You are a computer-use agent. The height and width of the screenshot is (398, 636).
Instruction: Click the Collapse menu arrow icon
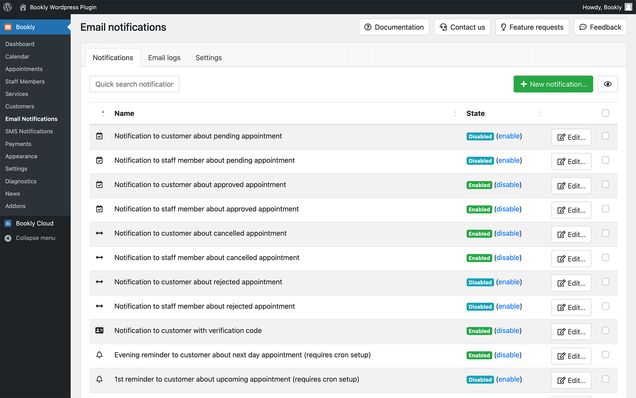(x=8, y=238)
